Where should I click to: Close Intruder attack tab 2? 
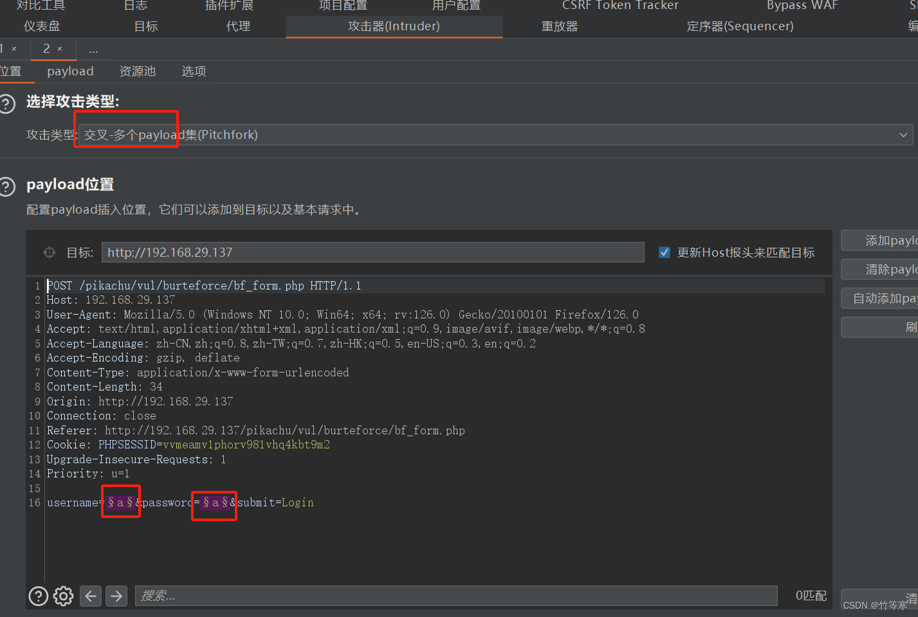pos(60,49)
